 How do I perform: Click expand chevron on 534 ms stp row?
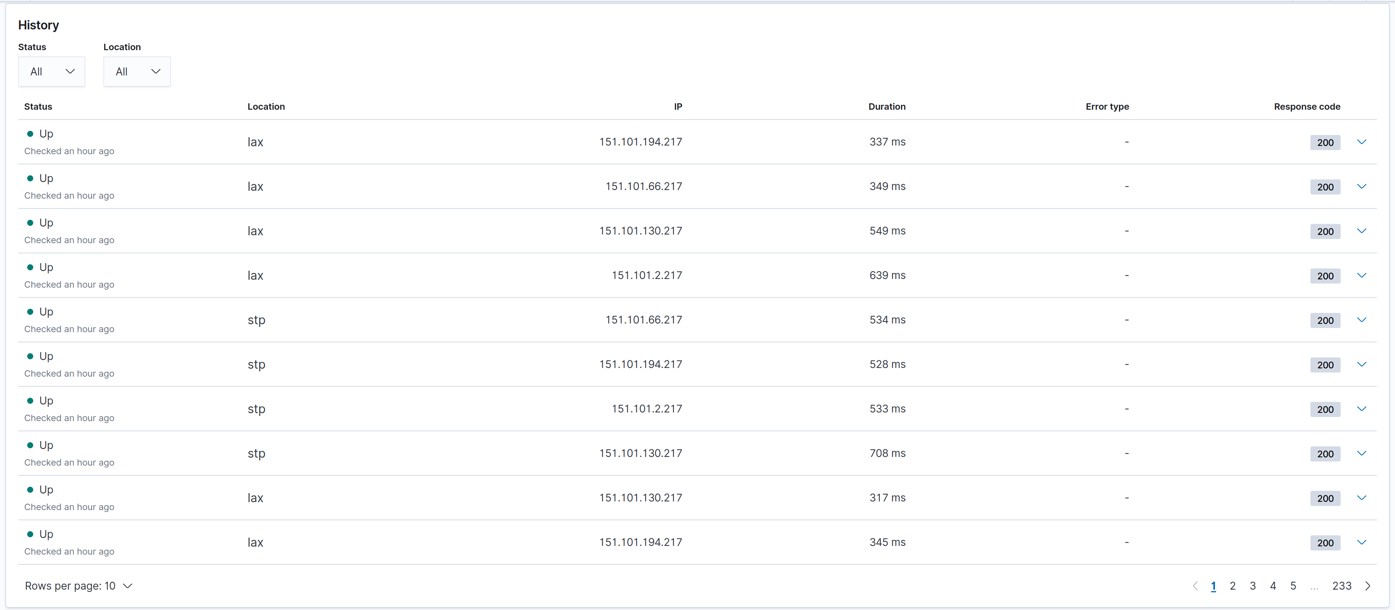pyautogui.click(x=1362, y=320)
